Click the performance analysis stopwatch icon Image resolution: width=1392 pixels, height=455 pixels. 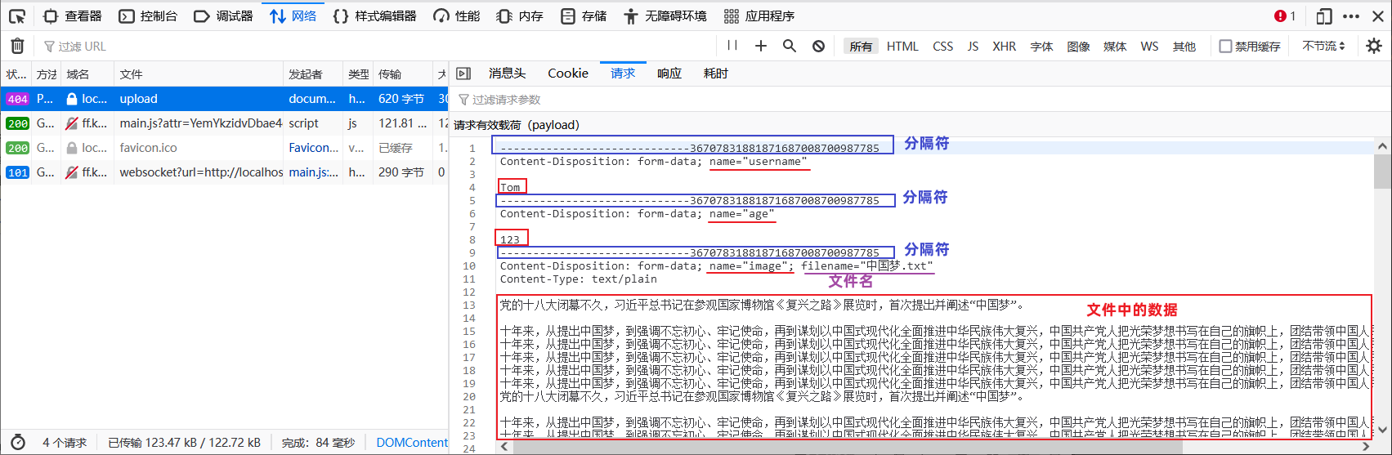[17, 442]
